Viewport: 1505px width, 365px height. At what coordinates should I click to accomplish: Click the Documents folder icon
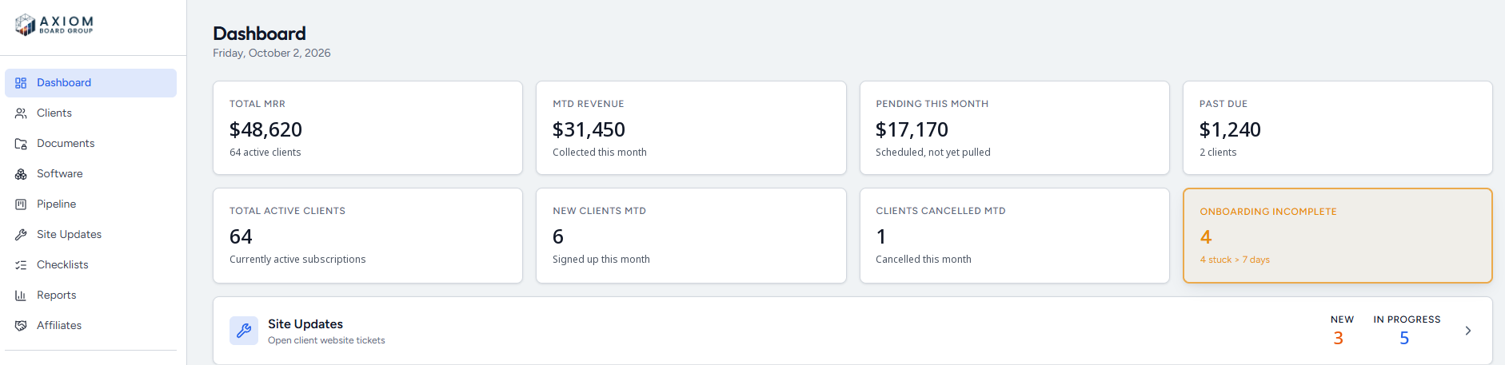(x=21, y=144)
